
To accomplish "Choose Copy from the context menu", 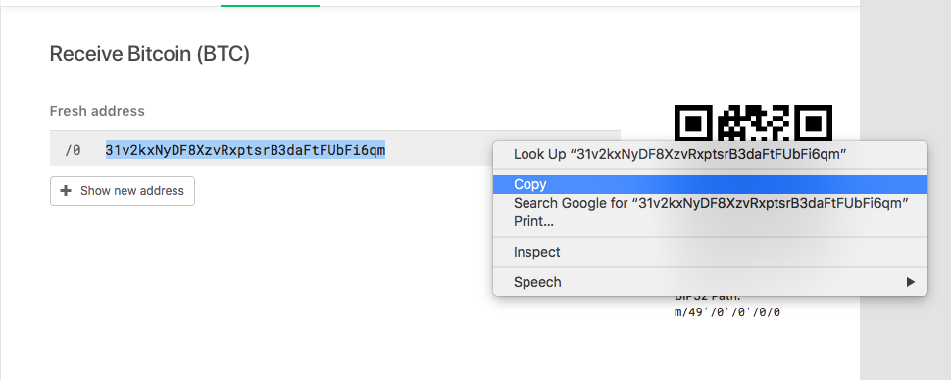I will [x=710, y=184].
